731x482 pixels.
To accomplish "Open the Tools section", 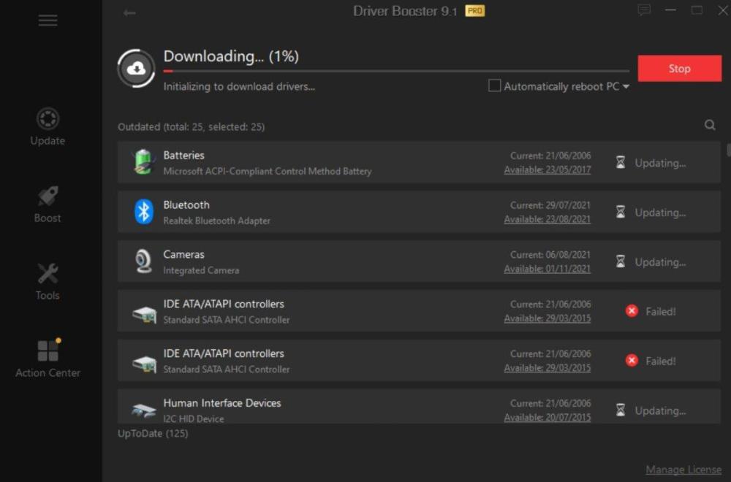I will coord(48,282).
